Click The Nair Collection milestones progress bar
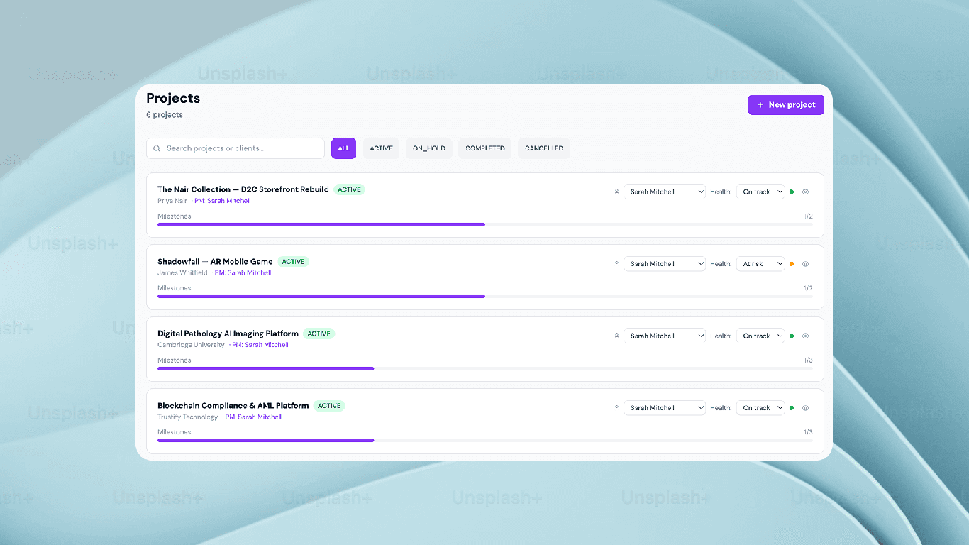The image size is (969, 545). [485, 224]
